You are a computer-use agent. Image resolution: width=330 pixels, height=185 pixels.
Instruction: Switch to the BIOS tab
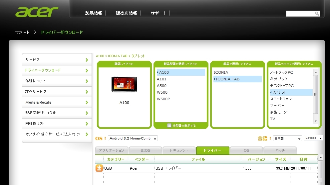pos(146,150)
